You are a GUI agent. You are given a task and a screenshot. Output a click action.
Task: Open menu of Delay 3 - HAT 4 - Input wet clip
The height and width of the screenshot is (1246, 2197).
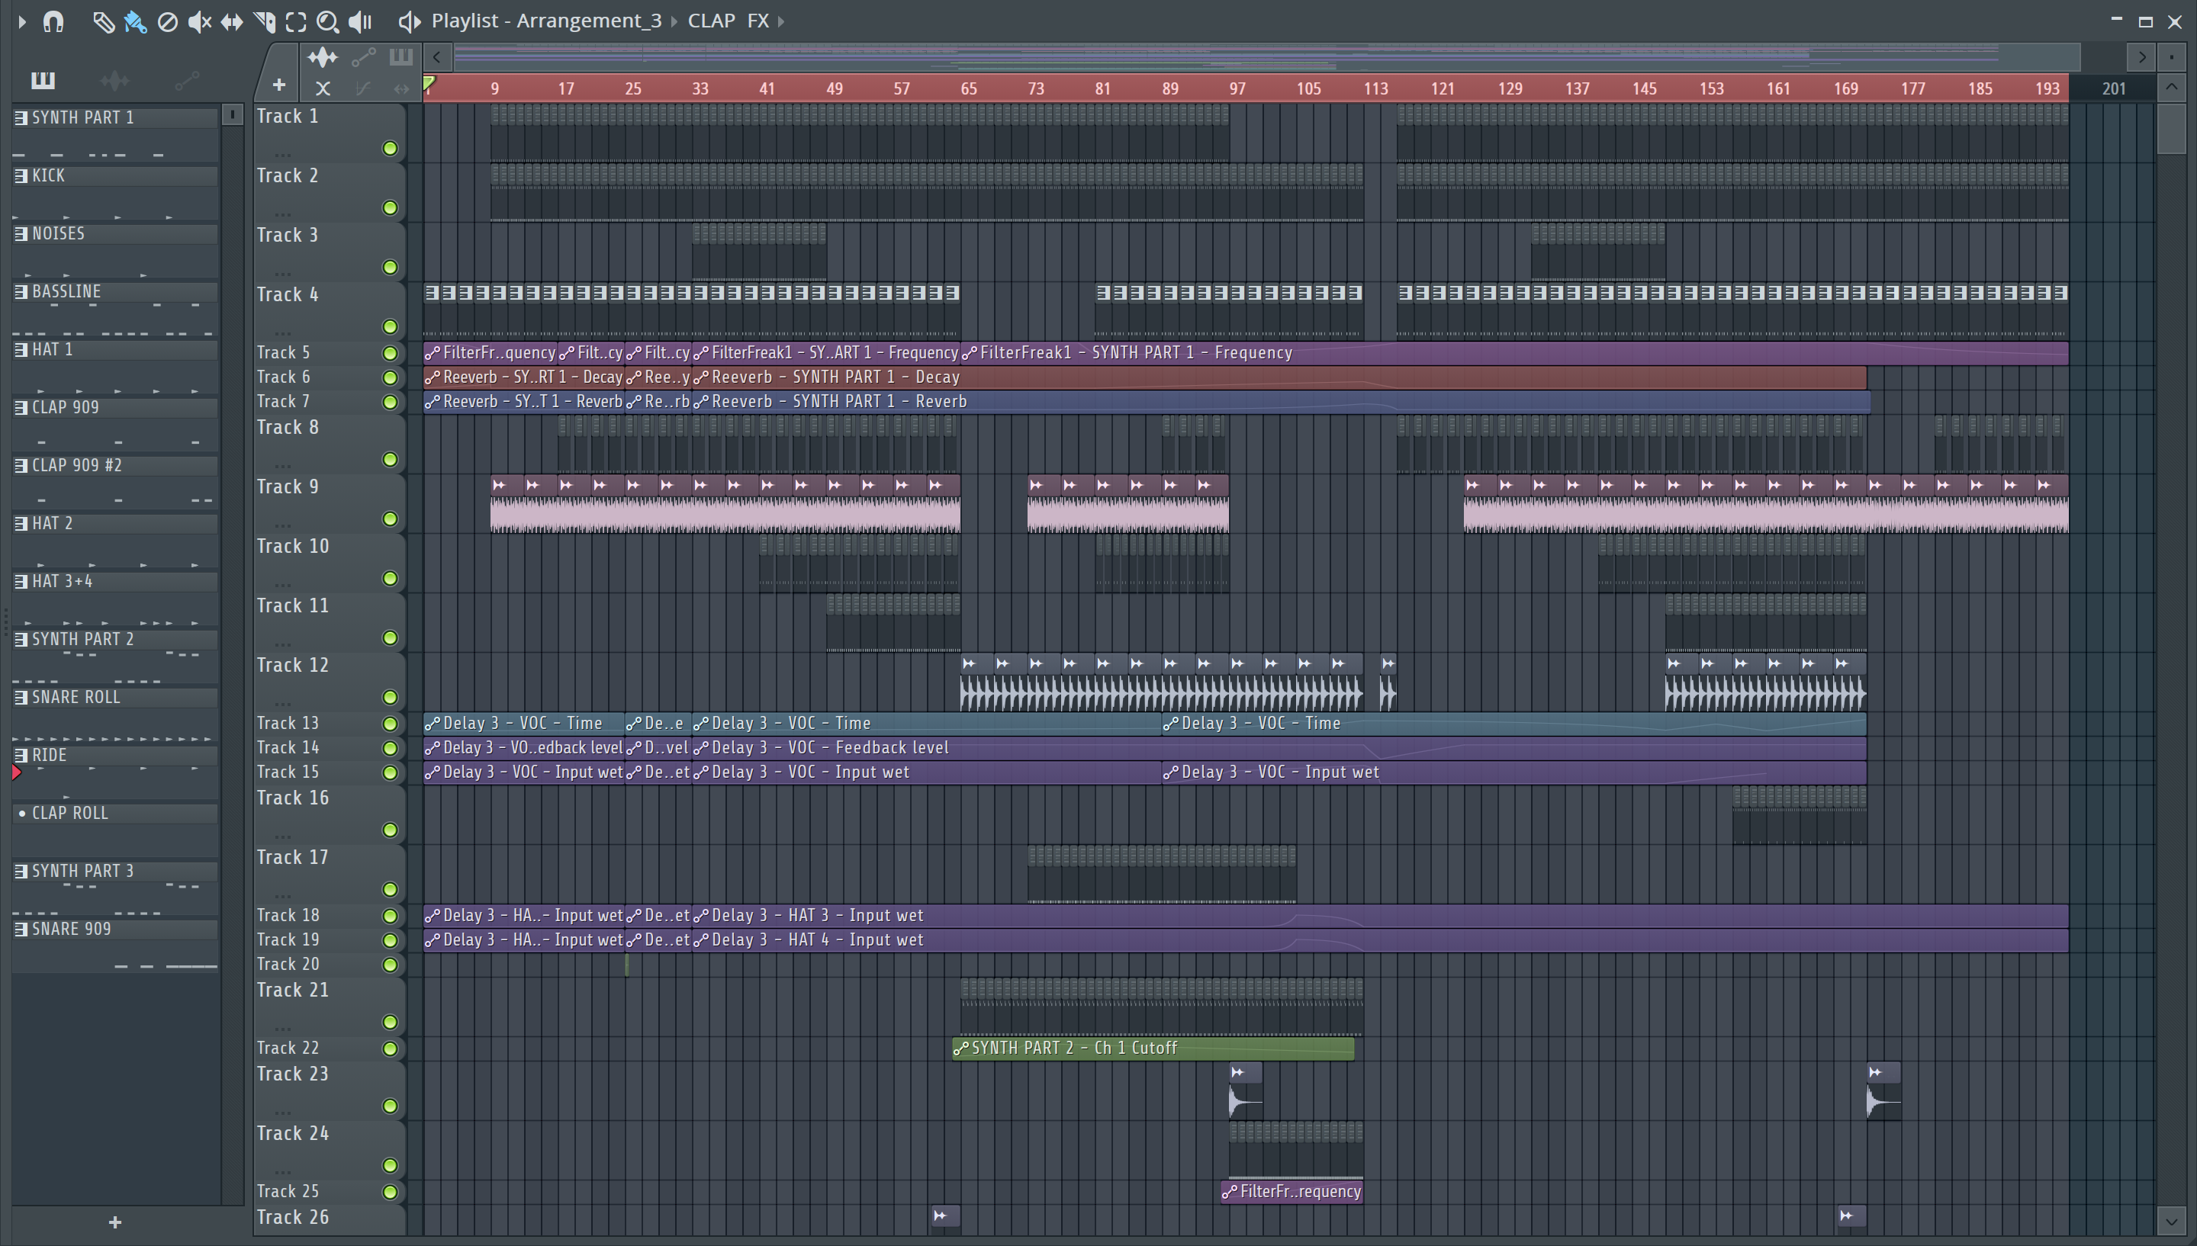point(701,940)
